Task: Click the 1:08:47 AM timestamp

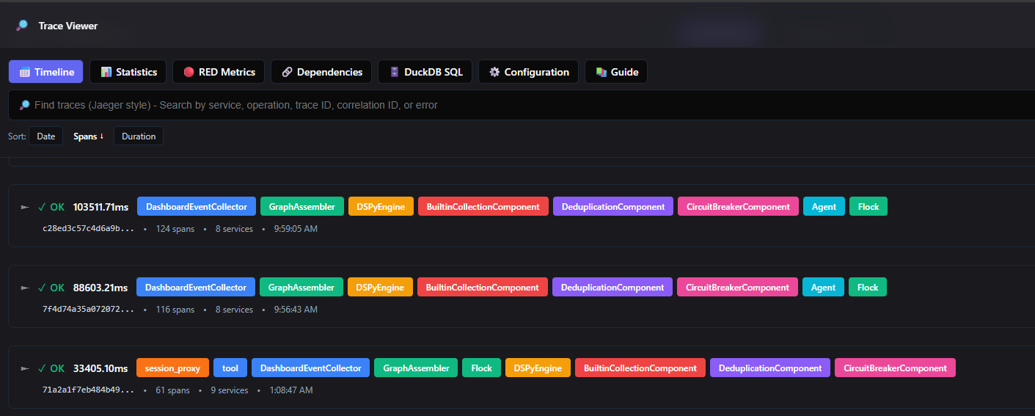Action: [291, 390]
